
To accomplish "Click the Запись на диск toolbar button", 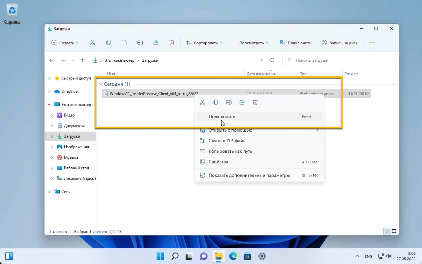I will click(x=340, y=43).
